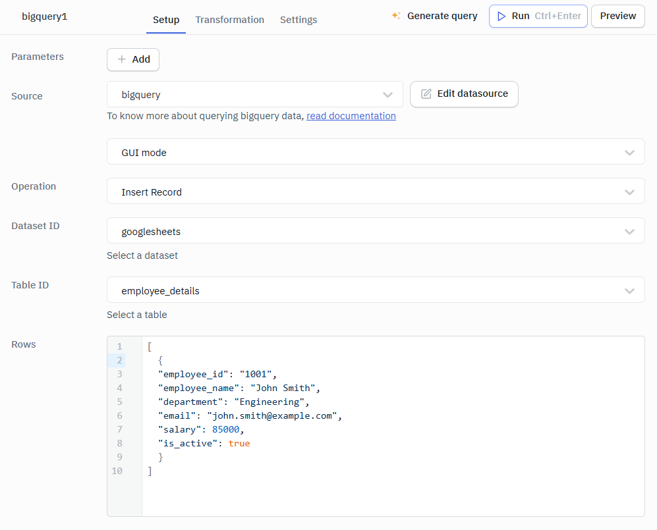Click the Preview button
This screenshot has height=530, width=657.
coord(617,16)
